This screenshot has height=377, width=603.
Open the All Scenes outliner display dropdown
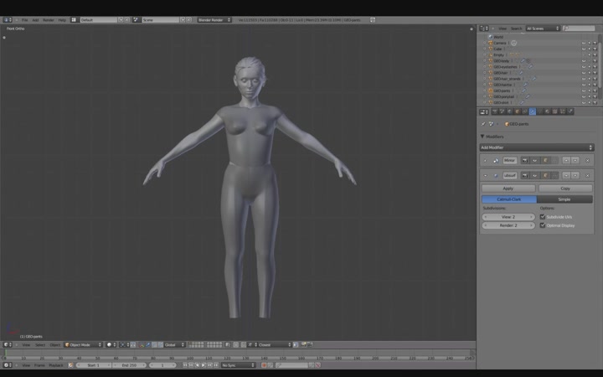pyautogui.click(x=543, y=28)
